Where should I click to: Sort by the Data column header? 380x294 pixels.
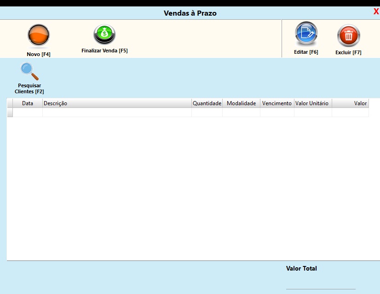(28, 103)
